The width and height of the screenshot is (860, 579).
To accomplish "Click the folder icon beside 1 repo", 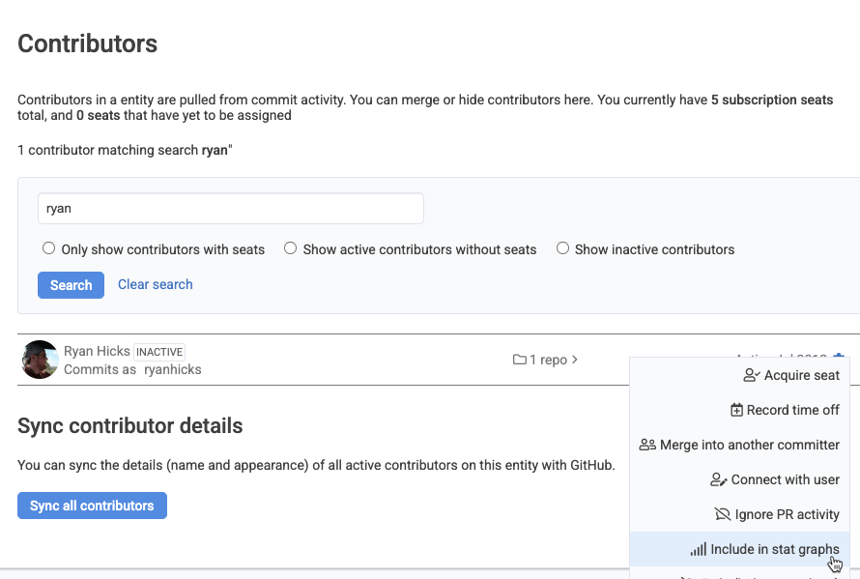I will (x=520, y=360).
